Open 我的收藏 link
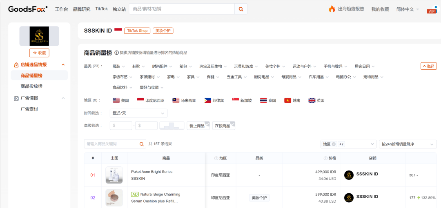This screenshot has height=208, width=441. tap(380, 9)
